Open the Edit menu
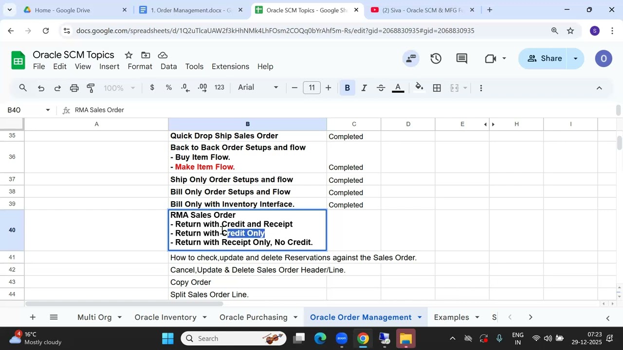Image resolution: width=623 pixels, height=350 pixels. coord(60,67)
